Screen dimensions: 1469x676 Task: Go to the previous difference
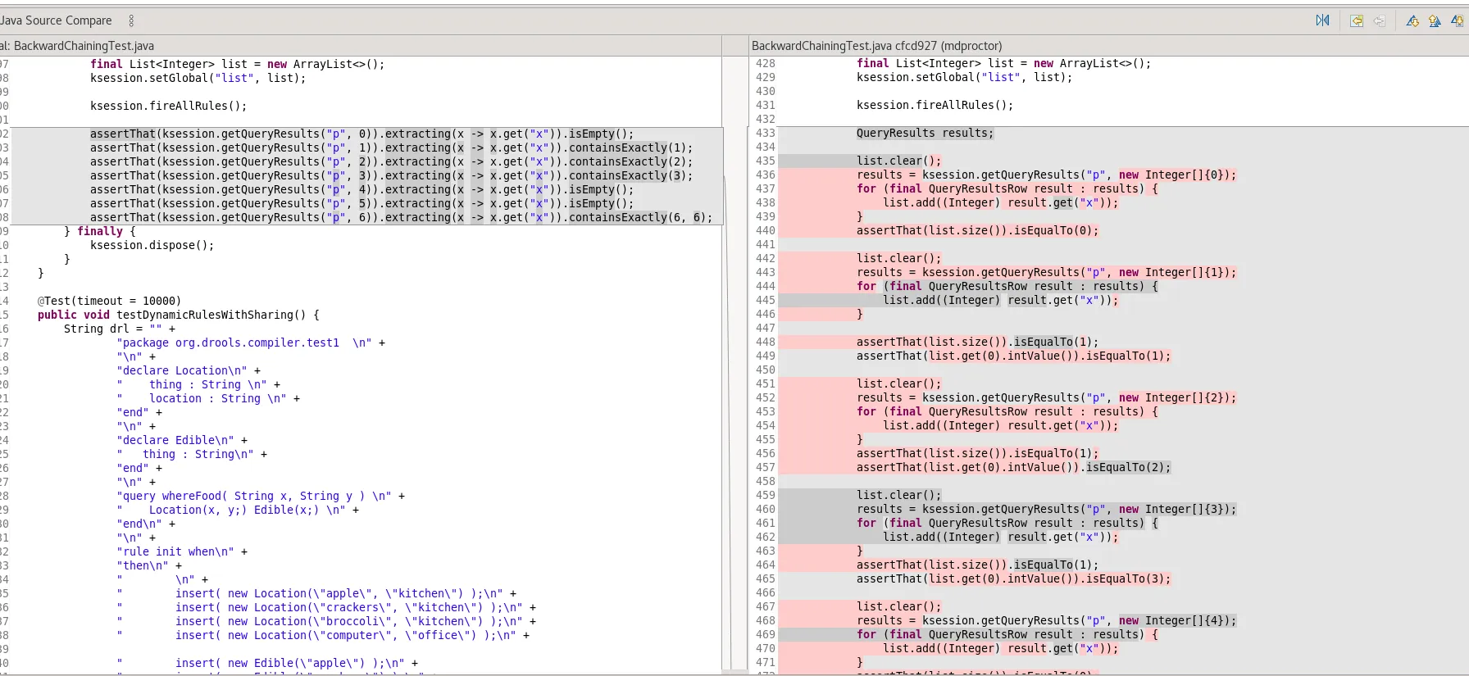(1435, 20)
